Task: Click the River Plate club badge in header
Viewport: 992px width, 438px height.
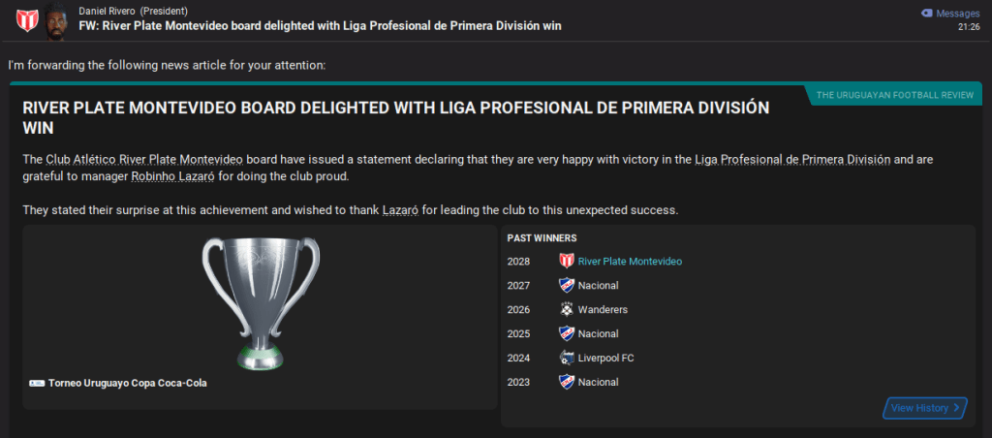Action: click(20, 17)
